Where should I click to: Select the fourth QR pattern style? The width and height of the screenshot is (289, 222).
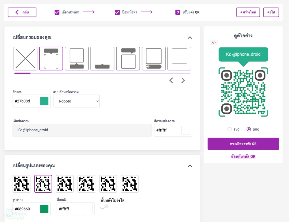click(86, 184)
